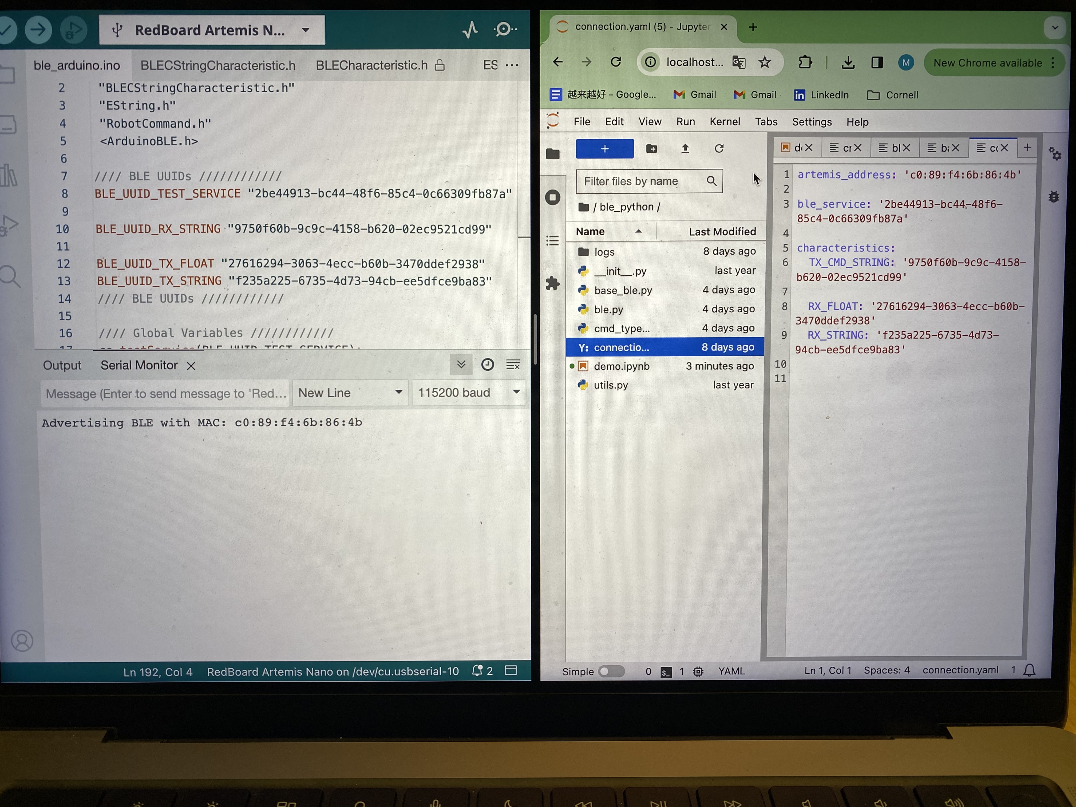Create new folder in Jupyter file browser

[651, 148]
